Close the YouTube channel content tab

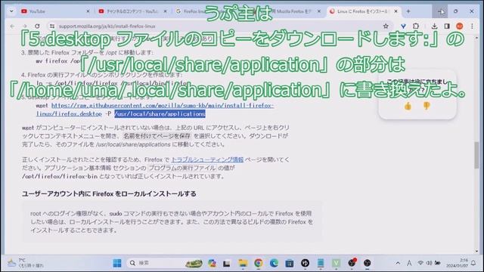[x=165, y=11]
